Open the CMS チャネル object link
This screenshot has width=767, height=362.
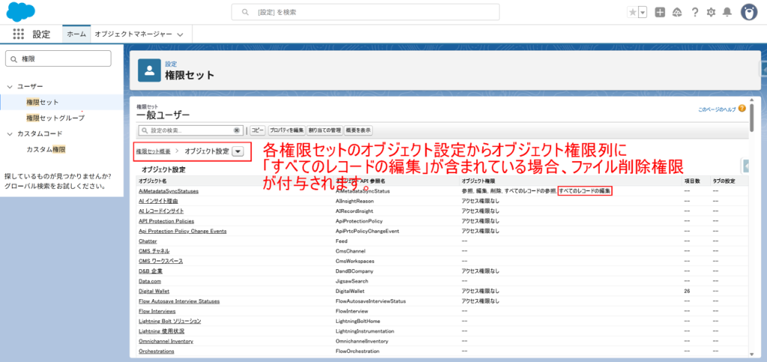(x=154, y=251)
